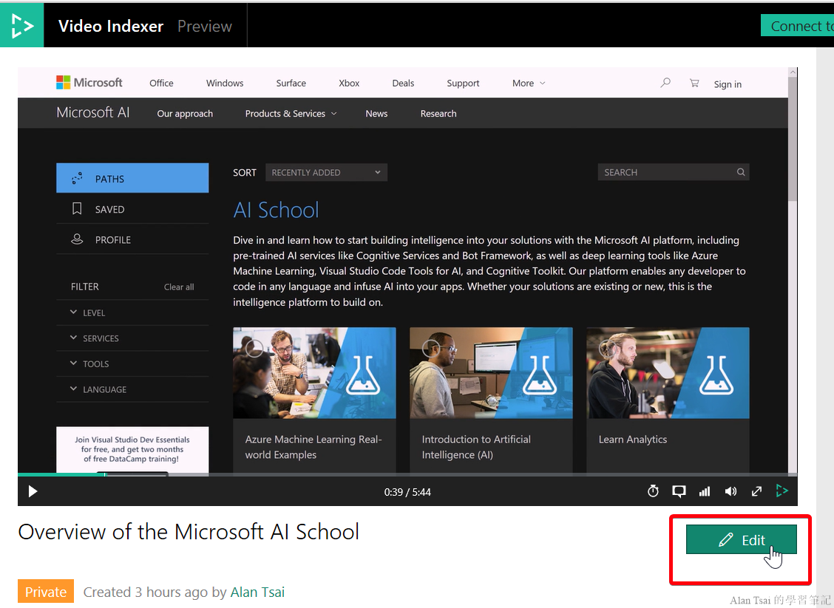Click the AI School heading
Screen dimensions: 834x608
276,210
